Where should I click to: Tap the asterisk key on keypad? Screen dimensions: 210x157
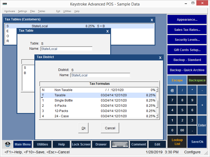192,90
